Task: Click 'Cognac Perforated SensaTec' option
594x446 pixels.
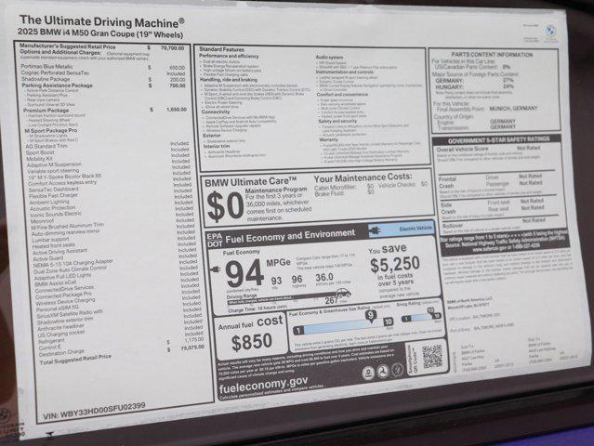Action: (55, 72)
